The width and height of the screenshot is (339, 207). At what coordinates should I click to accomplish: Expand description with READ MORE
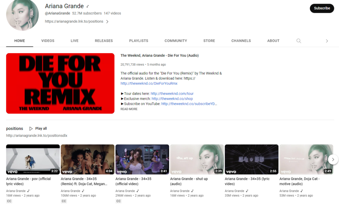pyautogui.click(x=129, y=109)
